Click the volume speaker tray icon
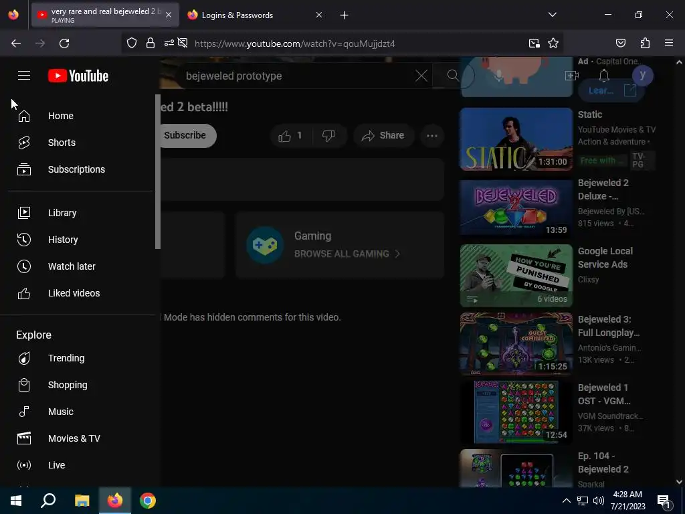 coord(599,501)
